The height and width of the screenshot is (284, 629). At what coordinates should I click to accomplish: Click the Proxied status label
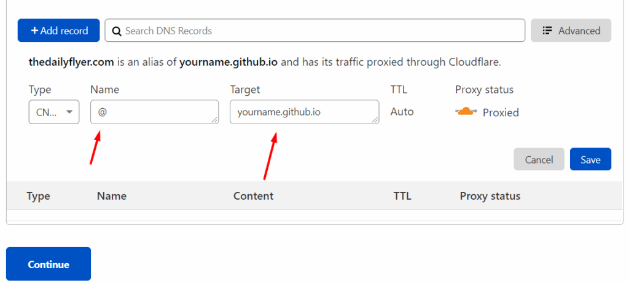point(501,112)
